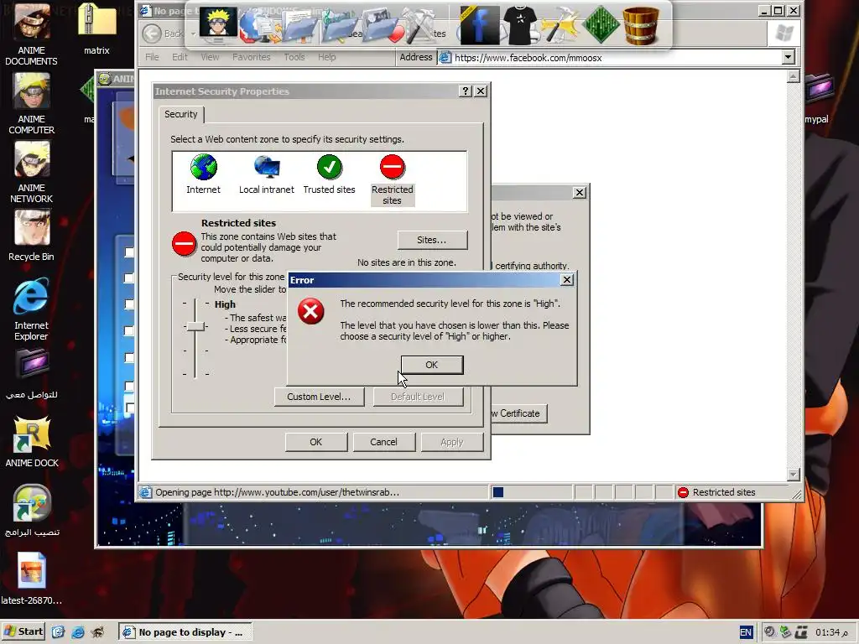859x644 pixels.
Task: Open the View menu
Action: pyautogui.click(x=210, y=57)
